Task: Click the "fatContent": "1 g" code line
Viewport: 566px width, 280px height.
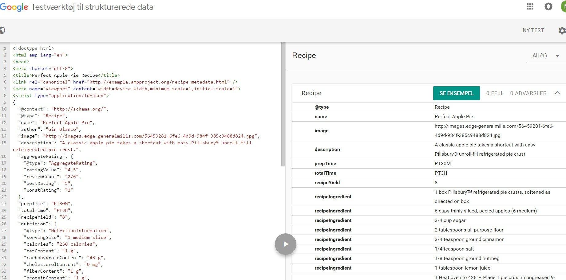Action: (51, 251)
